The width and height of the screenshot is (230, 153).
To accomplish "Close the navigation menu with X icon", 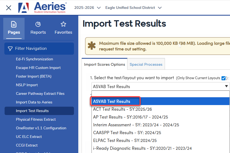I will [x=9, y=8].
